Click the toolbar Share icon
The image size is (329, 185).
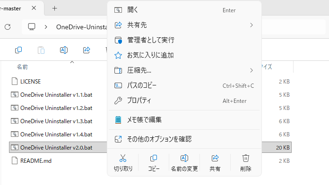[87, 50]
